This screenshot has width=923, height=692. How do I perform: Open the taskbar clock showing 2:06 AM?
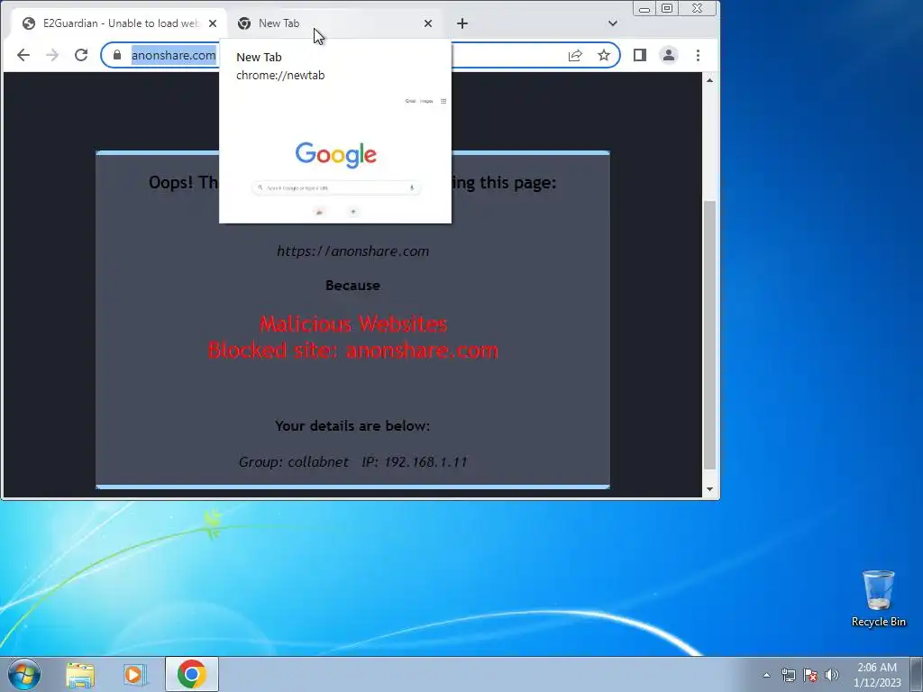877,675
